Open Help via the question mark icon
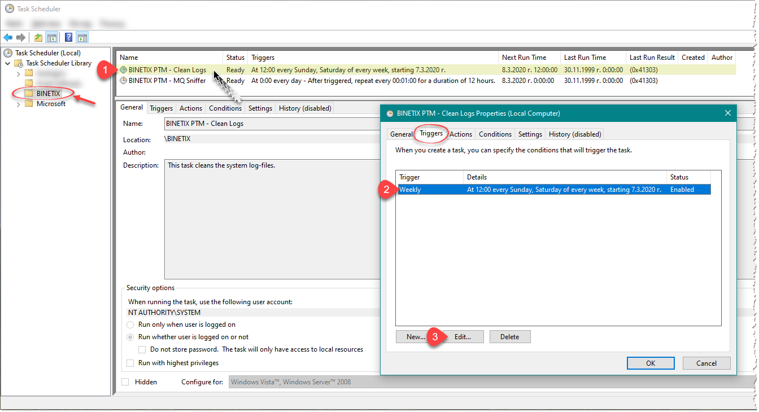 click(68, 38)
